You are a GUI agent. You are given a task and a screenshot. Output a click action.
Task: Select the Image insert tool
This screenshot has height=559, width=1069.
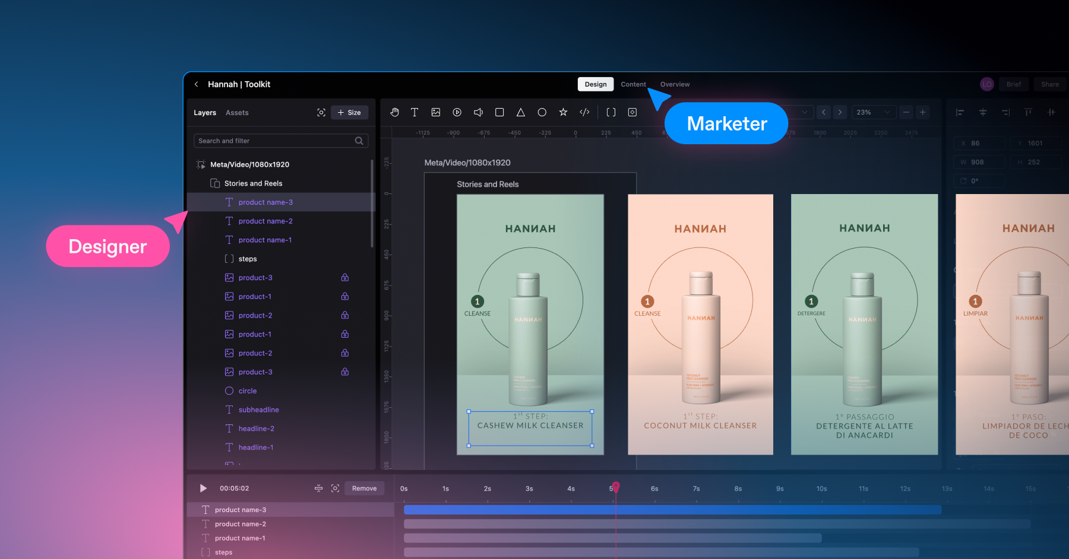pyautogui.click(x=436, y=112)
